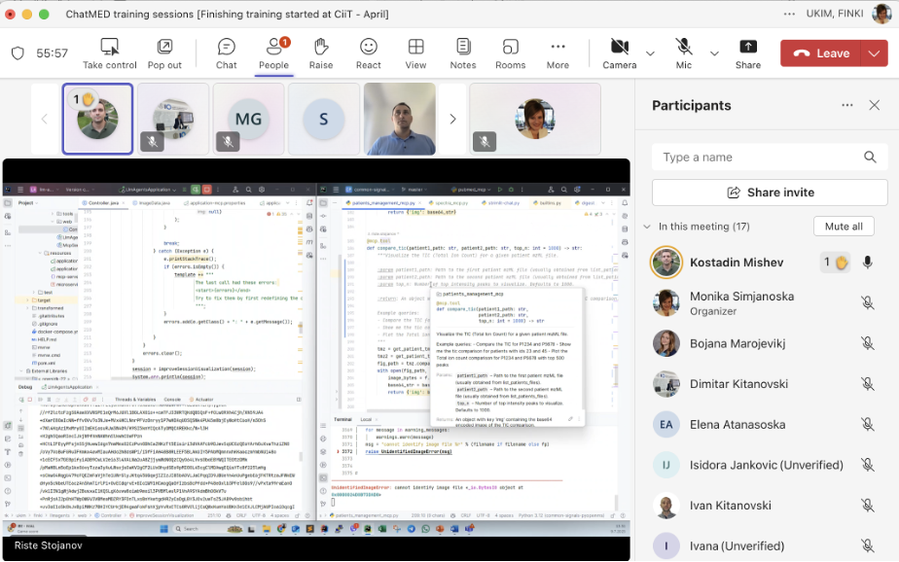Pop out the shared content

coord(164,53)
